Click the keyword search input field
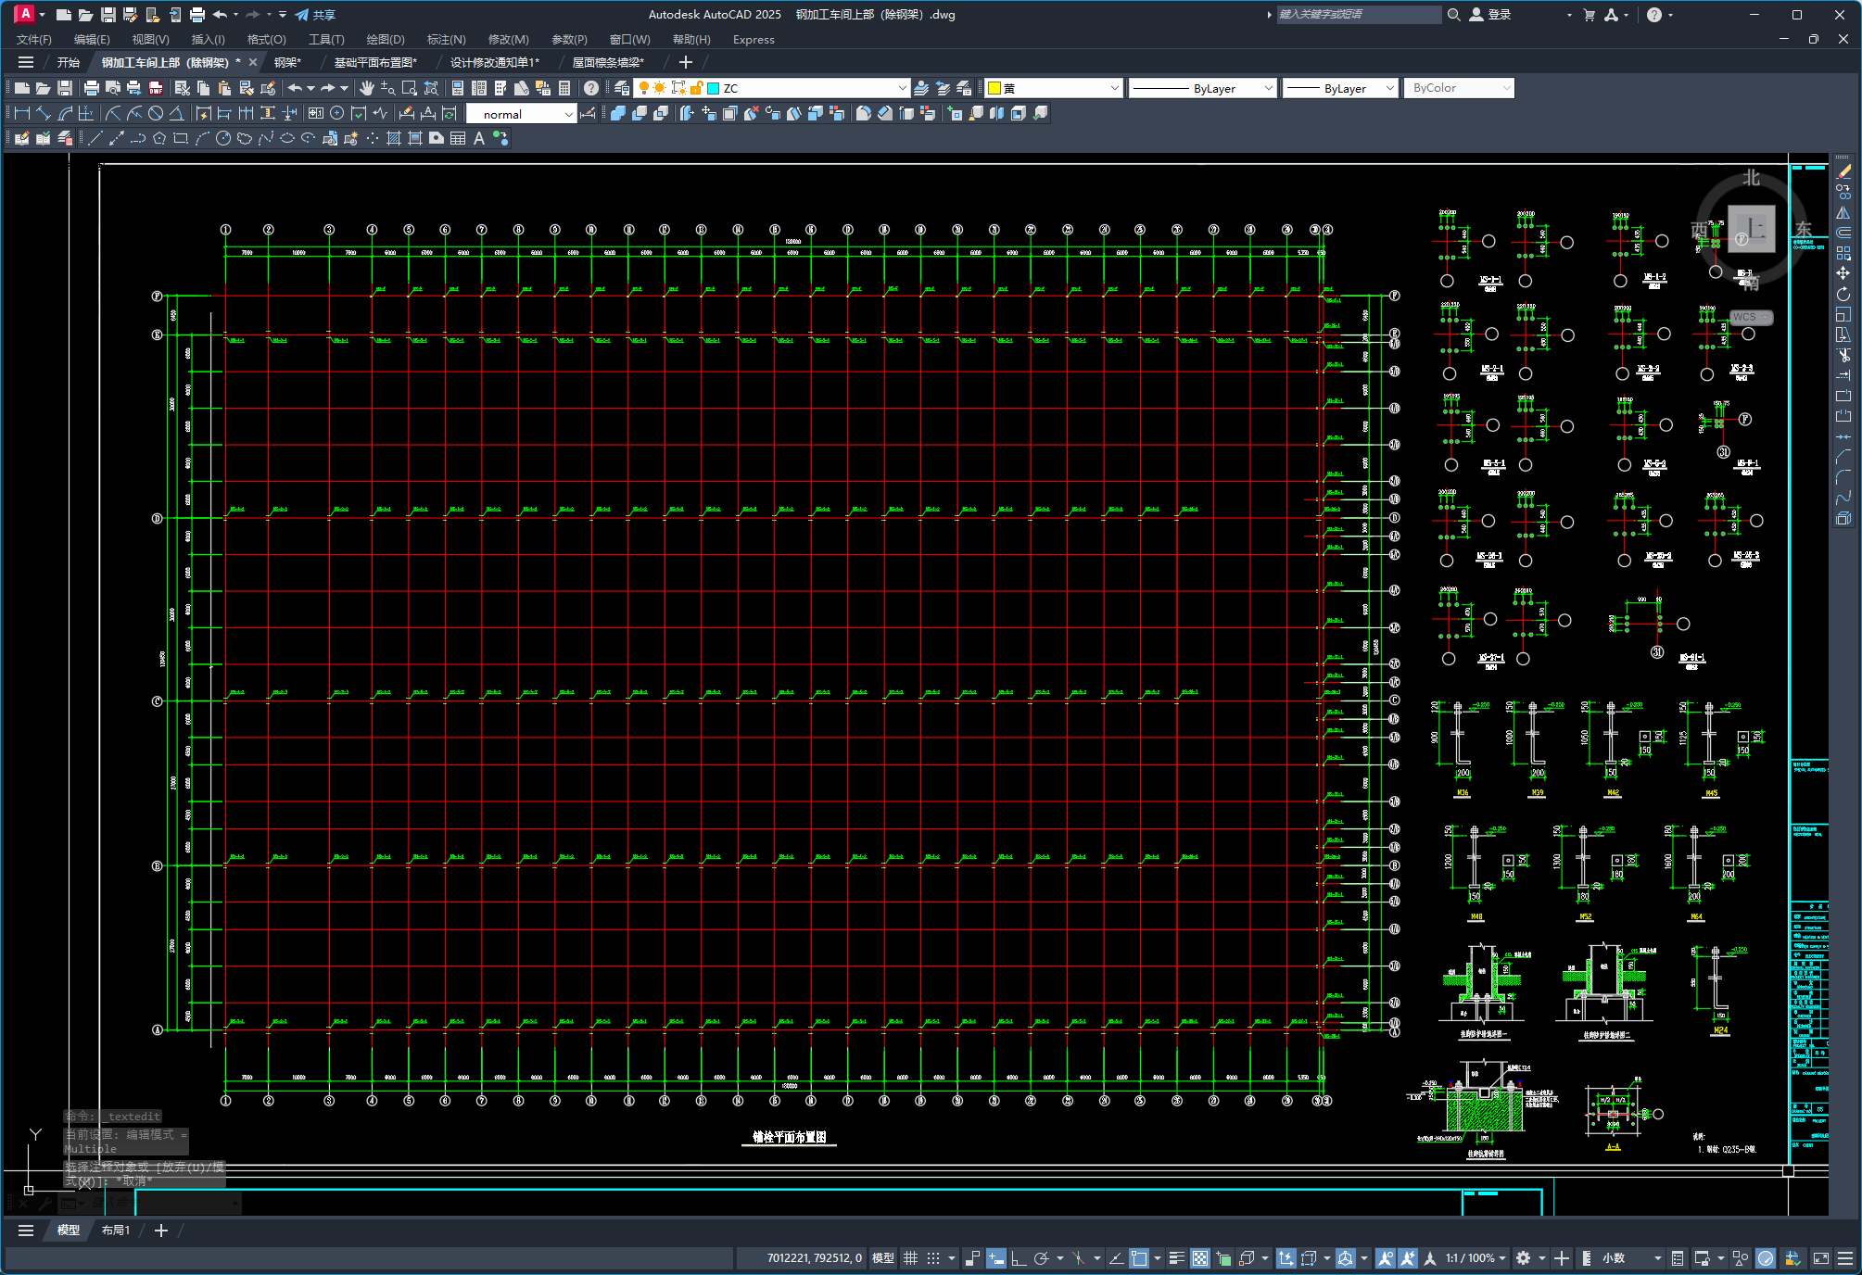Screen dimensions: 1862x1275 pyautogui.click(x=1358, y=15)
